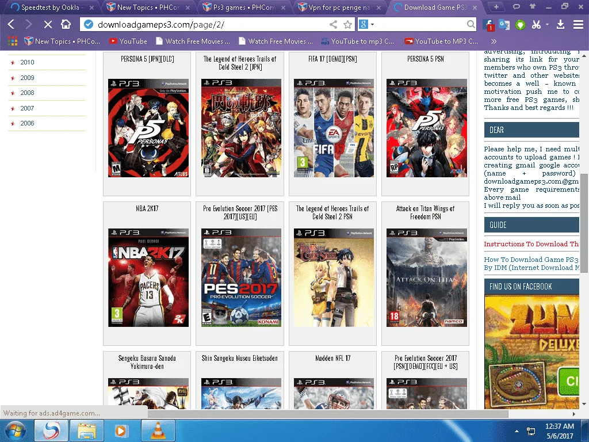This screenshot has height=442, width=589.
Task: Open VLC media player from taskbar
Action: tap(158, 430)
